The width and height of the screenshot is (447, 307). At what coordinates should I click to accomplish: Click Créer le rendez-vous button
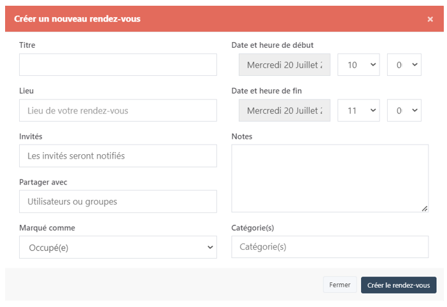coord(399,285)
